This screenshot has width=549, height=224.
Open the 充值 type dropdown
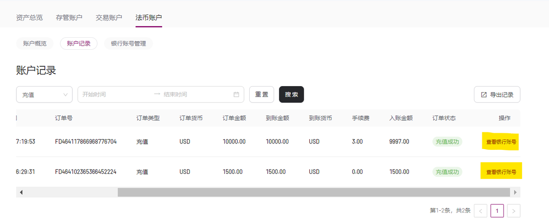(44, 95)
